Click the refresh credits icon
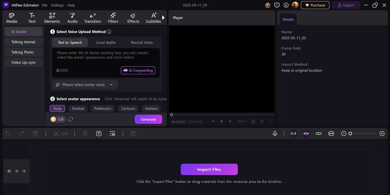 71,119
